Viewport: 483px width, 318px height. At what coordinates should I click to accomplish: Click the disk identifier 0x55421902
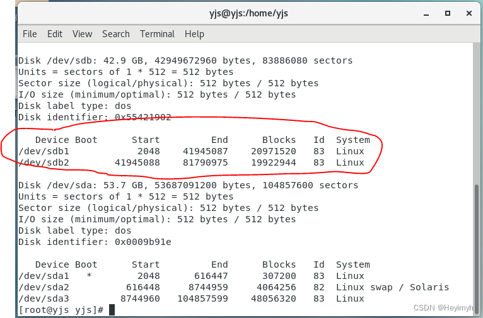[143, 118]
